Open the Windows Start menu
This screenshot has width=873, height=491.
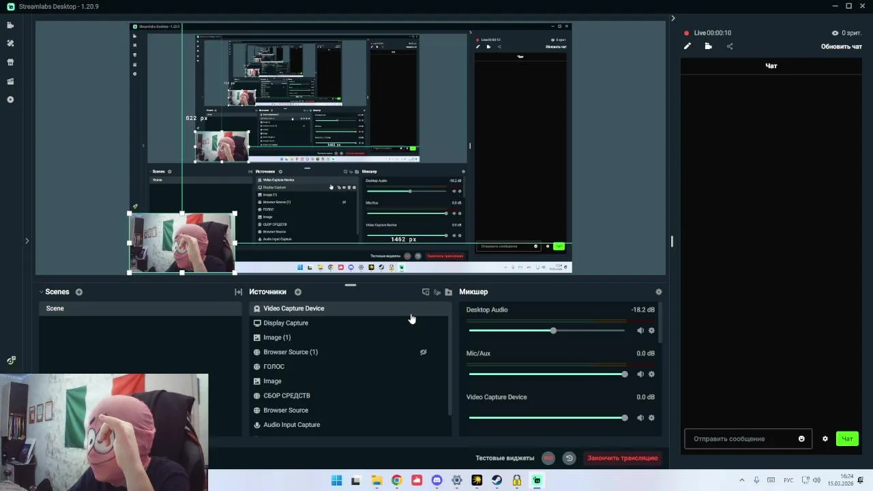pos(336,480)
